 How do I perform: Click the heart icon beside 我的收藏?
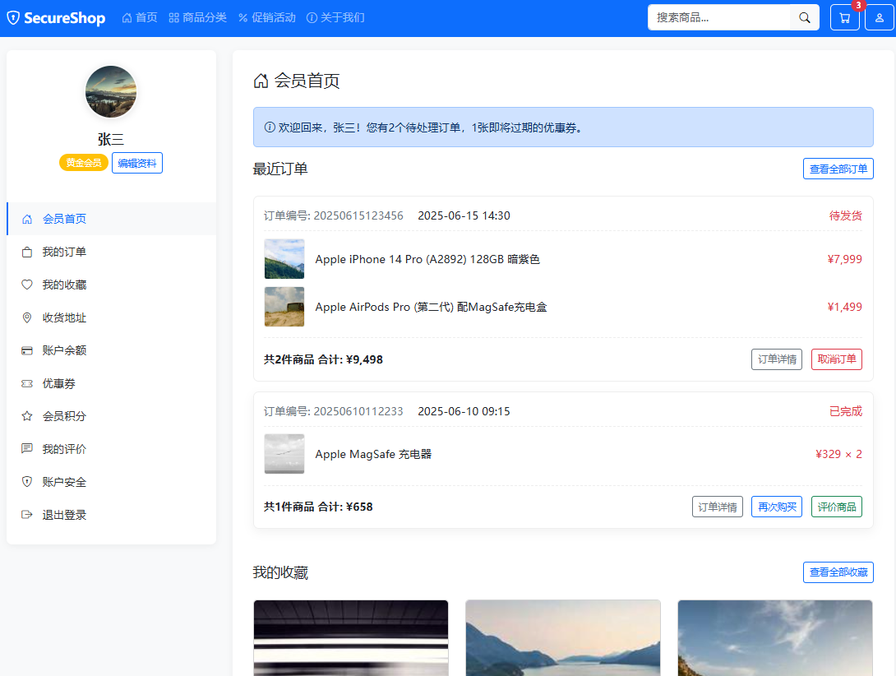(x=27, y=285)
